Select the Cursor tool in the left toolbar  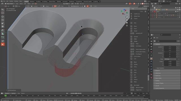(3, 13)
